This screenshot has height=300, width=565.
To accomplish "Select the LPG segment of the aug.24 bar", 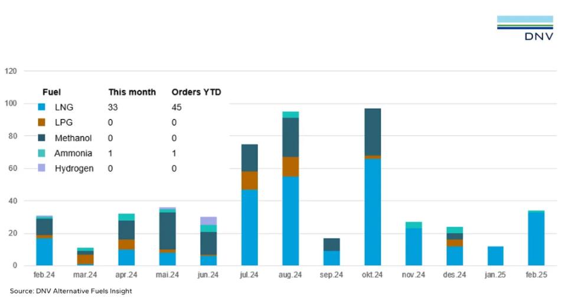I will (290, 167).
